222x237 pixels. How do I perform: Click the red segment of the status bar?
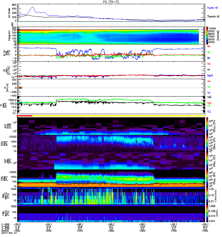coord(25,116)
